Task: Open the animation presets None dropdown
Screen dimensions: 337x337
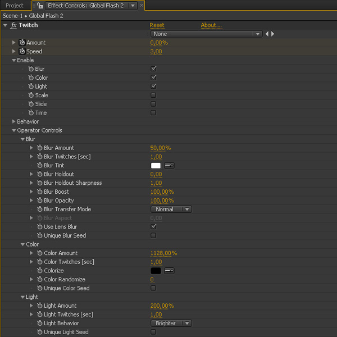Action: click(x=206, y=34)
